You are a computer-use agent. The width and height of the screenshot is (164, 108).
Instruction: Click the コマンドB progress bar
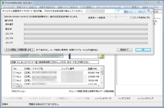click(x=86, y=38)
